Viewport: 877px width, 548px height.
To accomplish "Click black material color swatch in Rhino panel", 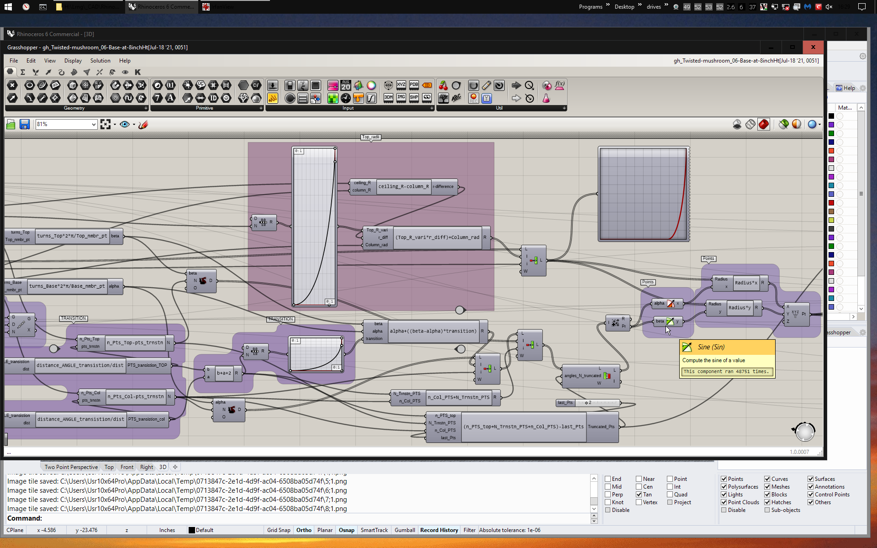I will click(831, 116).
